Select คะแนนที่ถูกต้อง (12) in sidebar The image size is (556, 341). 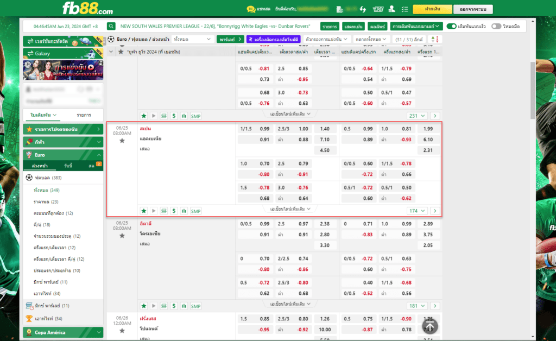(x=53, y=213)
